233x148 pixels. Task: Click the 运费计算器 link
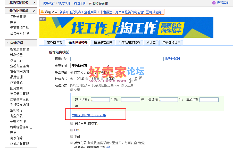point(172,59)
